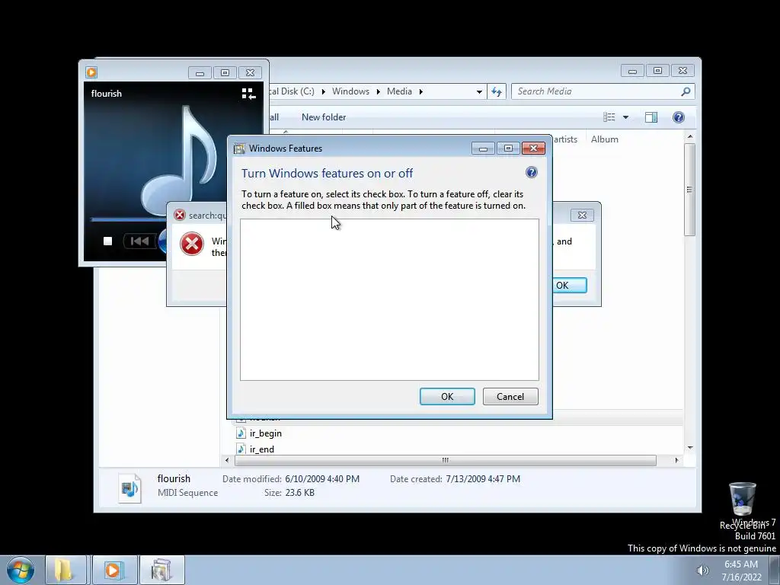Select Media in the address breadcrumb
This screenshot has height=585, width=780.
399,91
